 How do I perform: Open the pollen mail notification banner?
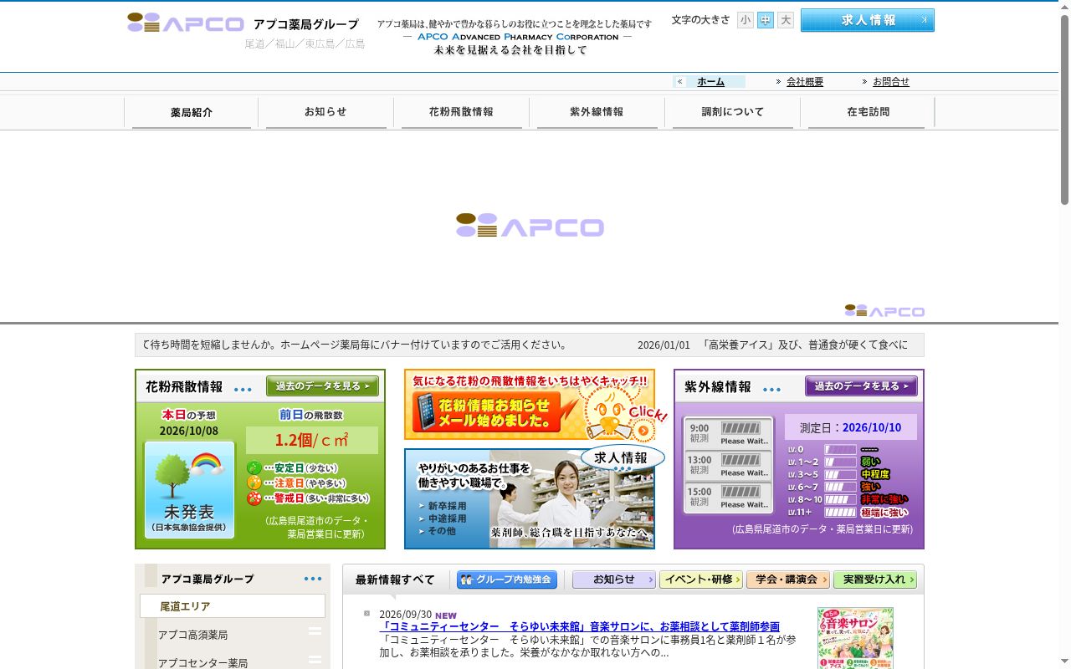click(x=530, y=405)
